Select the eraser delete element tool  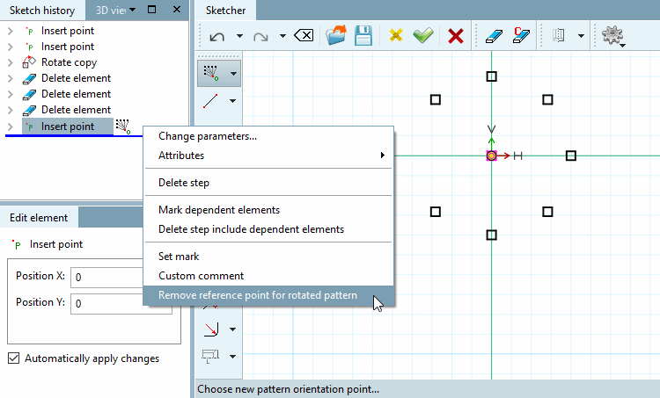point(494,36)
